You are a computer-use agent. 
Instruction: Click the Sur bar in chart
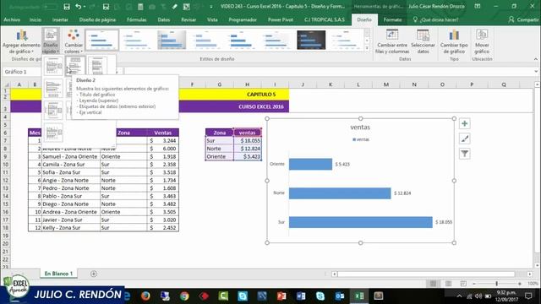[361, 222]
